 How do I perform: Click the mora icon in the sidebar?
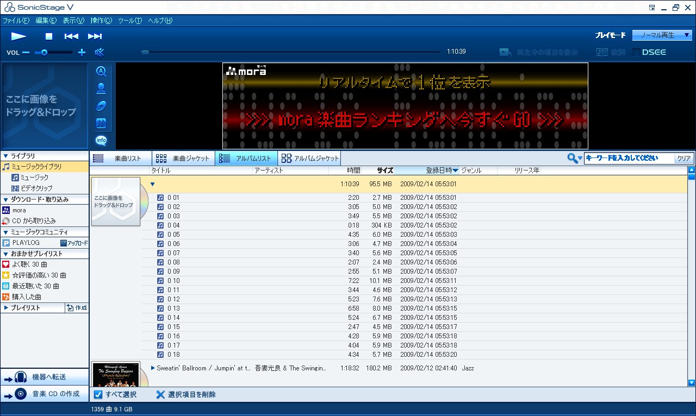6,210
